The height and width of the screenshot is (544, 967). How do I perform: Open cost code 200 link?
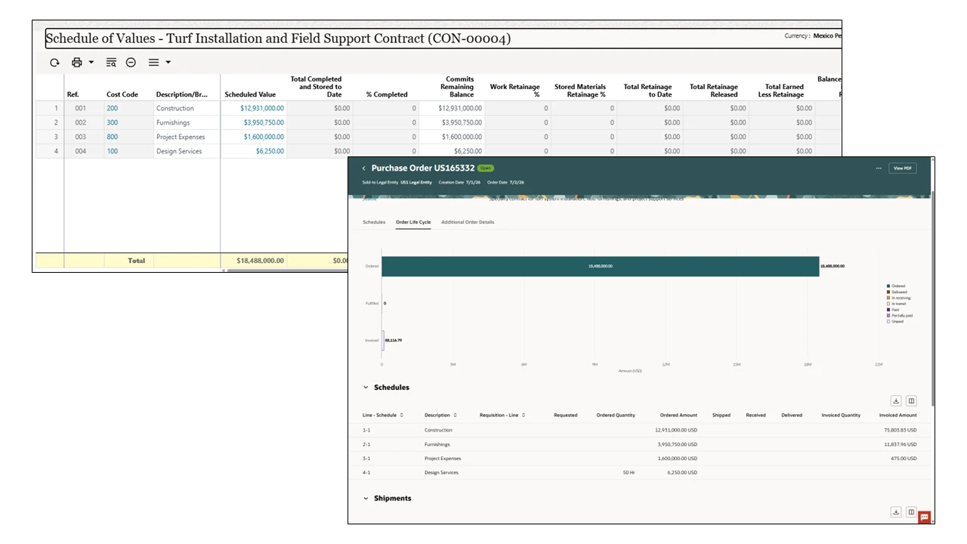pos(112,108)
